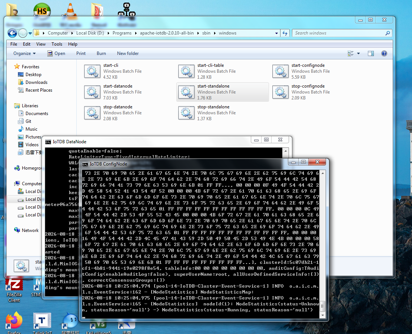Click the DataNode console scroll up arrow
Image resolution: width=412 pixels, height=334 pixels.
coord(286,151)
